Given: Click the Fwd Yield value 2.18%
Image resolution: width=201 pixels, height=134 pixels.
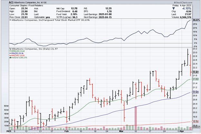Looking at the screenshot, I should pos(74,14).
